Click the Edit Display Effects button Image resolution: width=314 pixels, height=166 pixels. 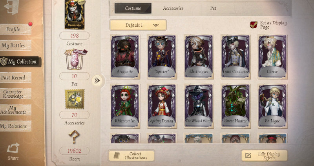coord(264,155)
